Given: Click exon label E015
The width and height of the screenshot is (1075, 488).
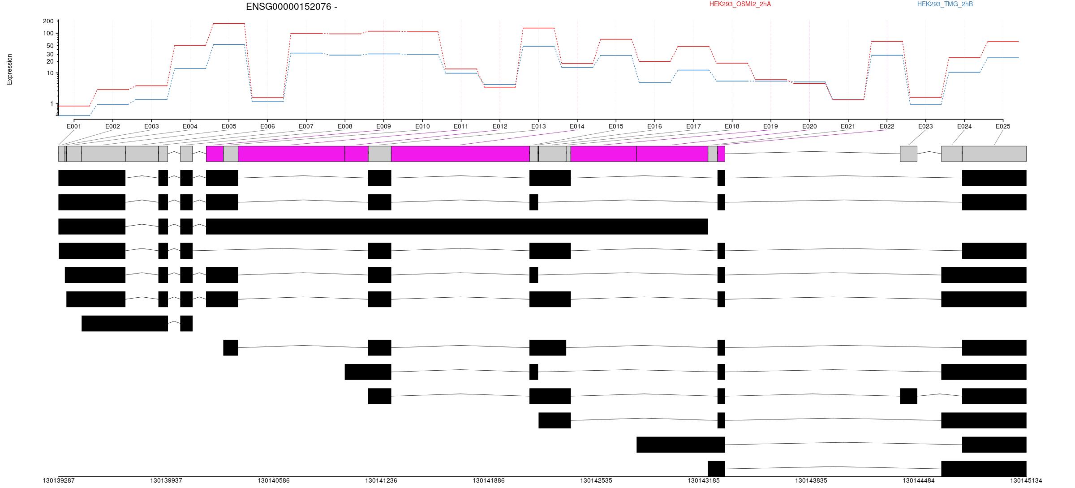Looking at the screenshot, I should [616, 126].
